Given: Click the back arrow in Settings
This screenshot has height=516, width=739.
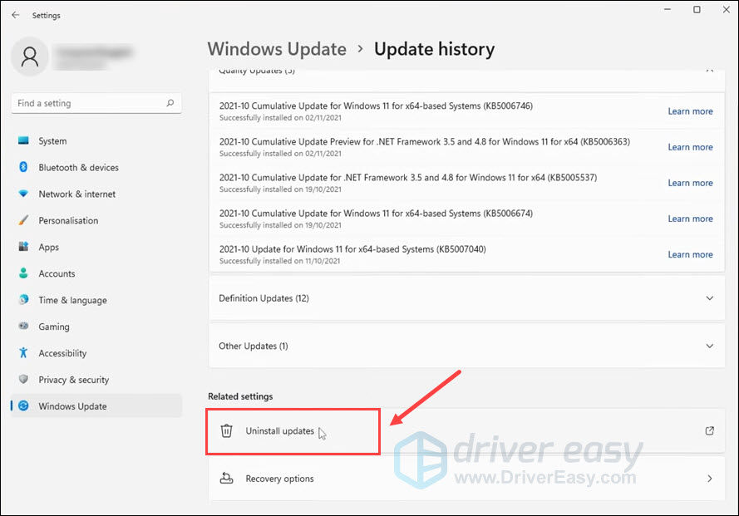Looking at the screenshot, I should pyautogui.click(x=16, y=15).
